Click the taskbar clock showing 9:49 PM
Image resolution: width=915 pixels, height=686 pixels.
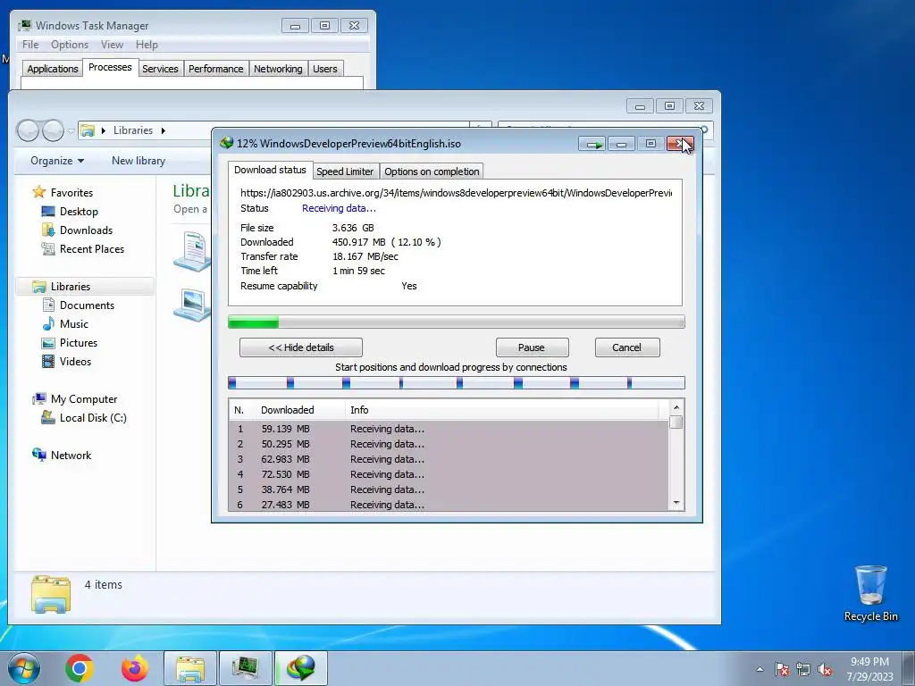[869, 669]
